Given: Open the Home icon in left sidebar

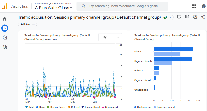Looking at the screenshot, I should (x=5, y=19).
